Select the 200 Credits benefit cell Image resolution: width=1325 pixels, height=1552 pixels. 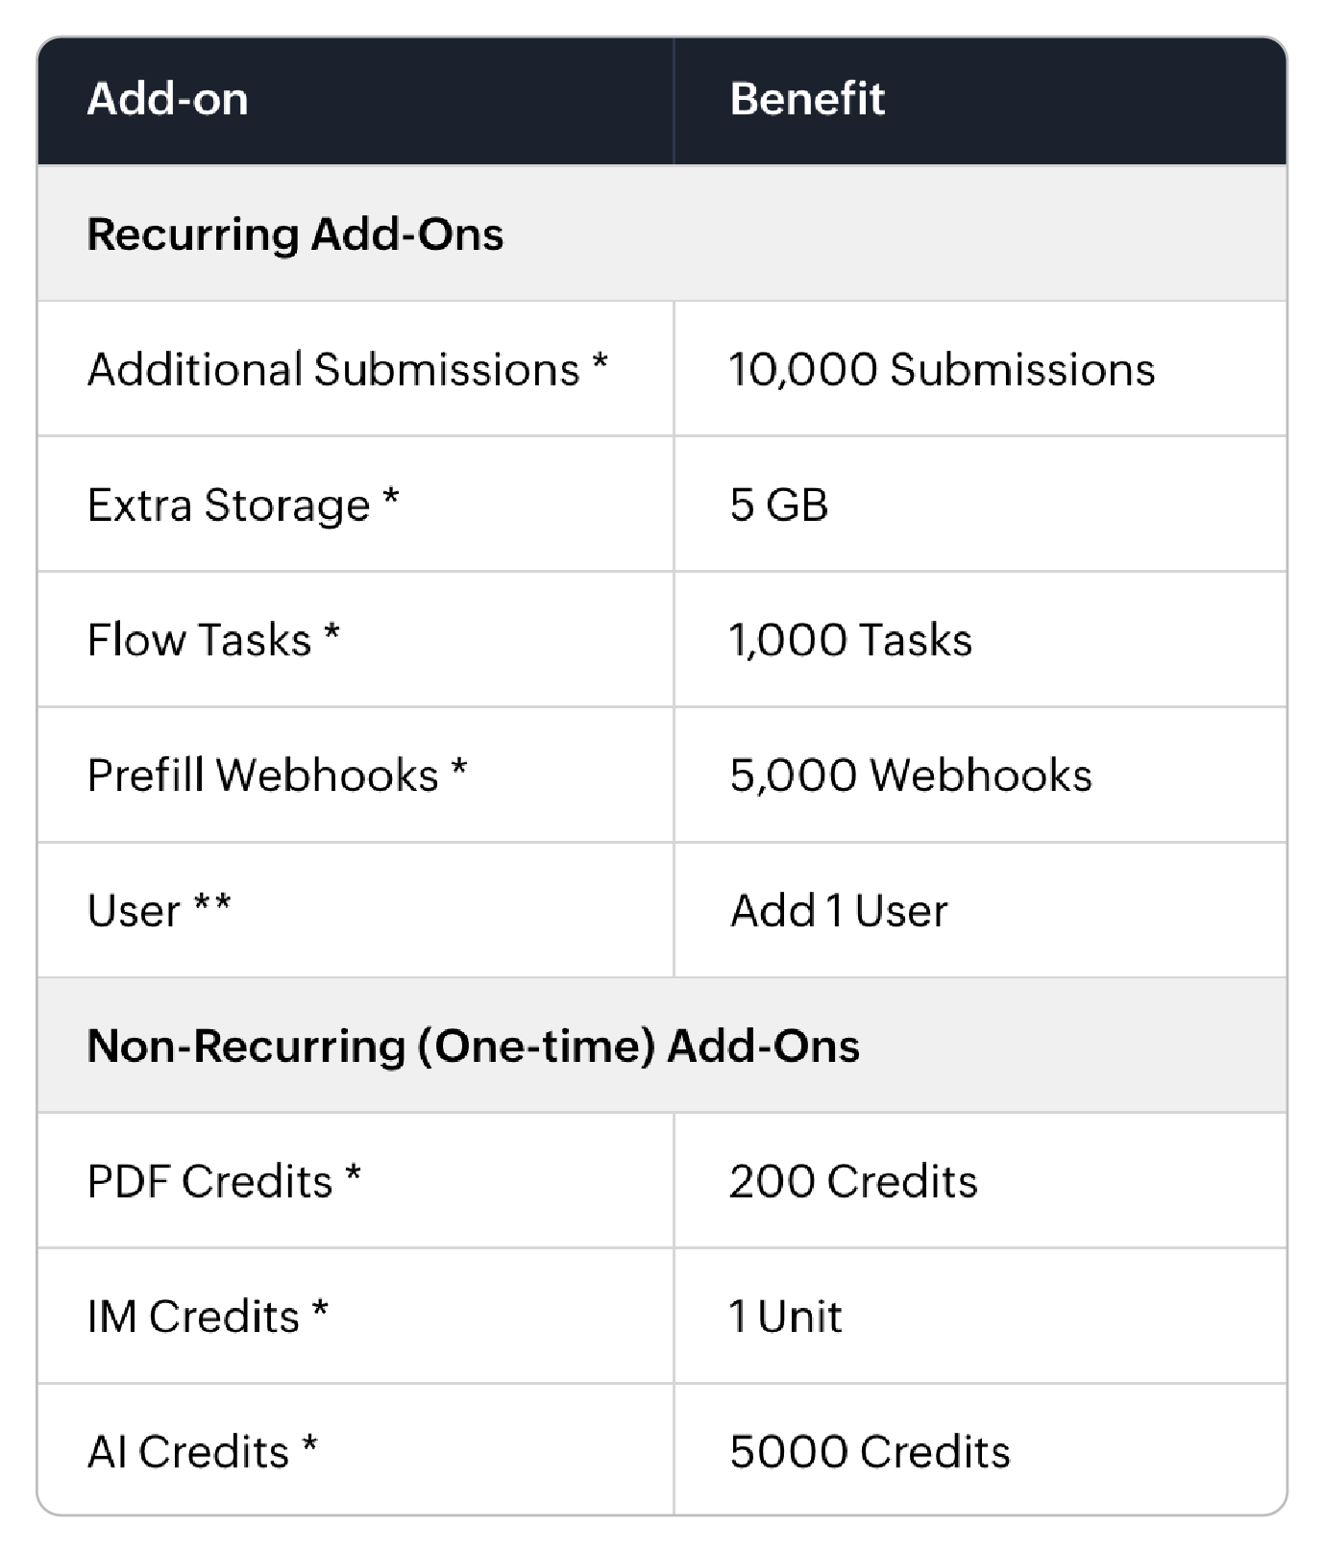(853, 1182)
